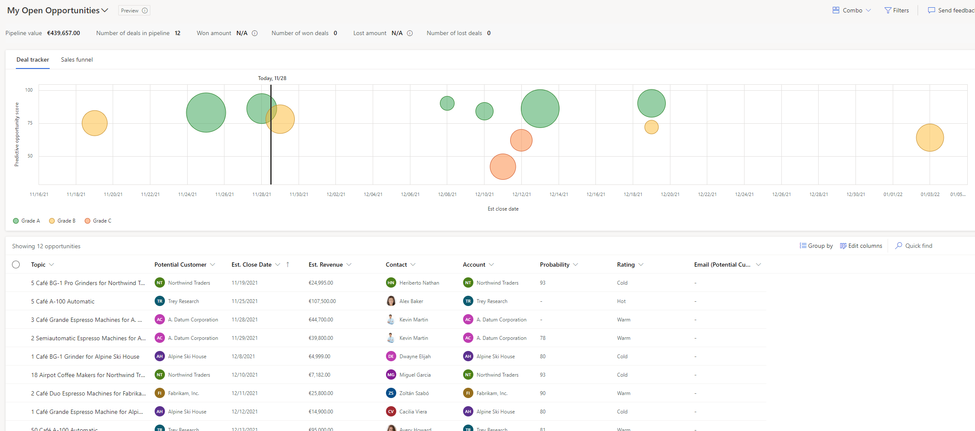Click the Grade A legend color swatch
This screenshot has width=975, height=431.
(x=15, y=220)
